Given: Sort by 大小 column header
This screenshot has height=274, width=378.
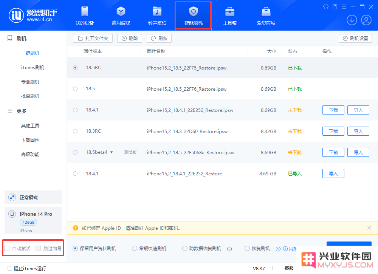Looking at the screenshot, I should tap(272, 51).
